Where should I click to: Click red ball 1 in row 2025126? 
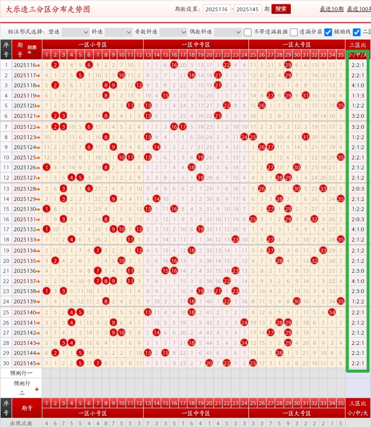coord(47,167)
